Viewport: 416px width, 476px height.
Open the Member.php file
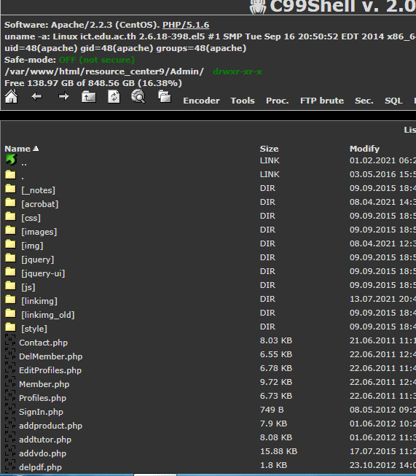[x=44, y=384]
